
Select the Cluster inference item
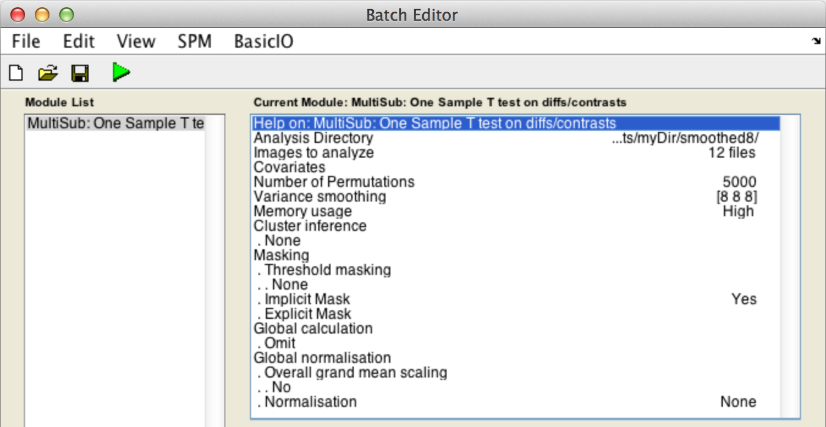(516, 226)
